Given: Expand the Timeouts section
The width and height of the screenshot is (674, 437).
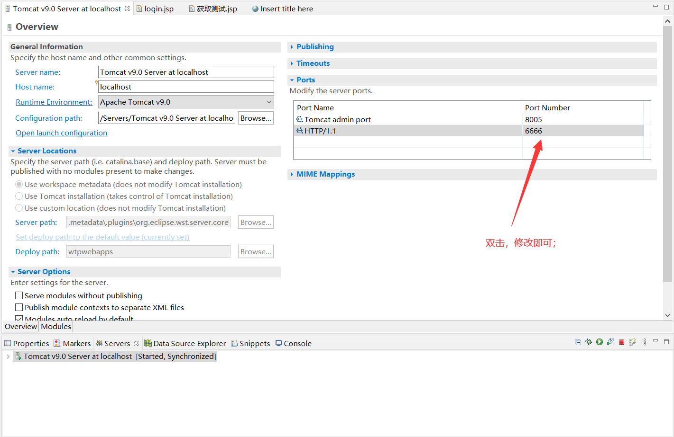Looking at the screenshot, I should point(292,63).
